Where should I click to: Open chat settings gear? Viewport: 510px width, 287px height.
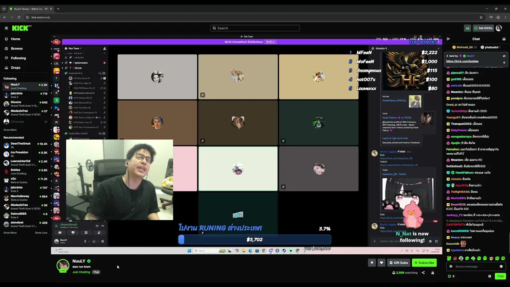490,276
